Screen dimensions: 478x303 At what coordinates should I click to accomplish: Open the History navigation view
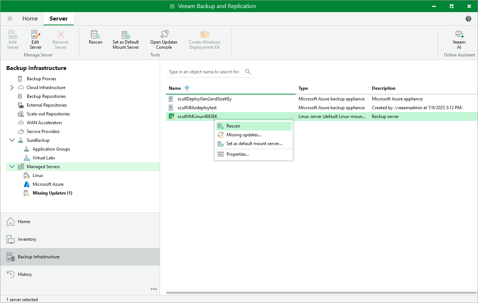80,274
